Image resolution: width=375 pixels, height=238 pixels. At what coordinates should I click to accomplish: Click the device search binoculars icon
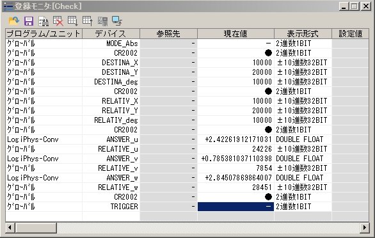44,21
